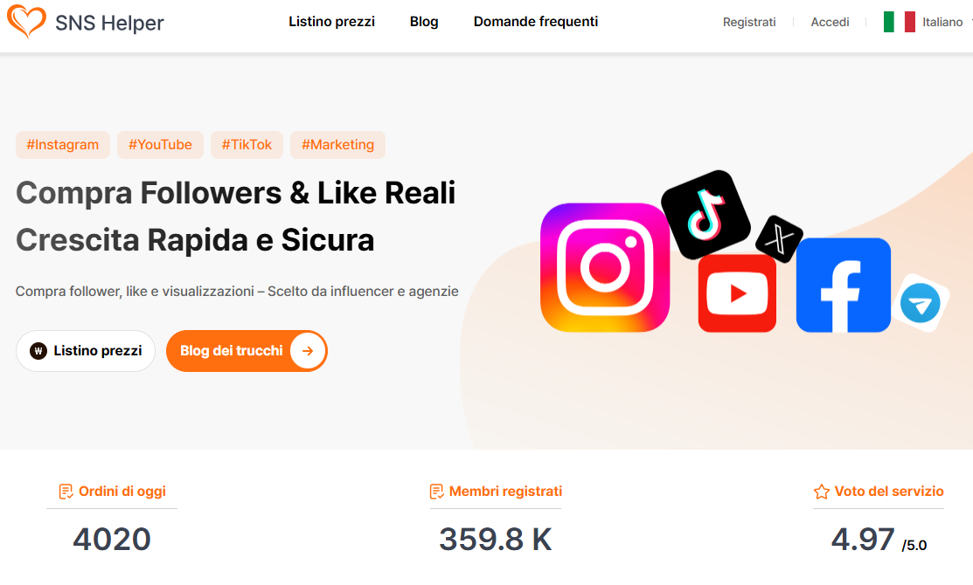973x585 pixels.
Task: Select the #TikTok hashtag tag
Action: [x=247, y=145]
